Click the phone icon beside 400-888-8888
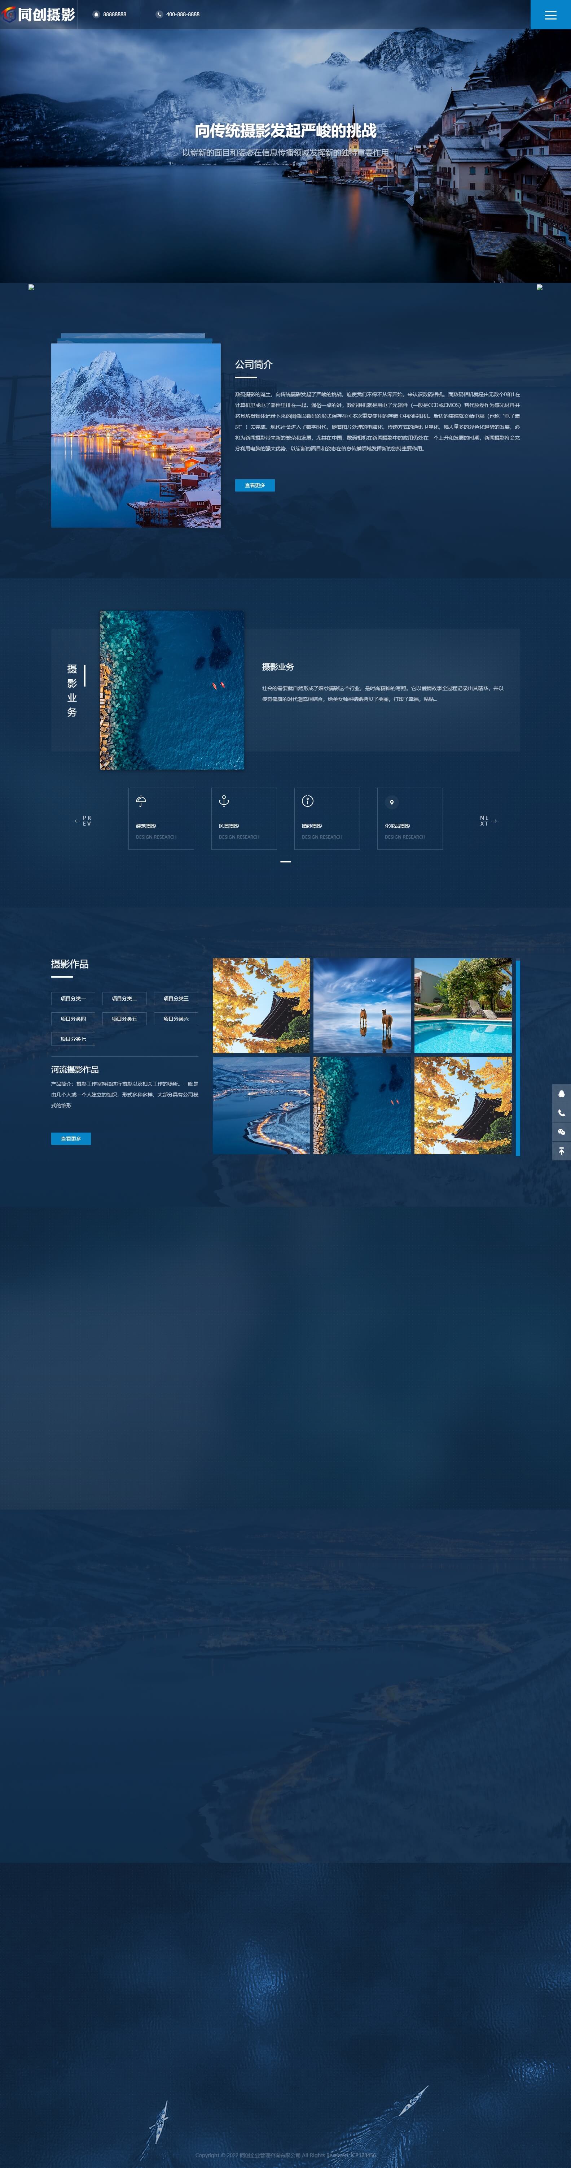Viewport: 571px width, 2168px height. click(159, 14)
